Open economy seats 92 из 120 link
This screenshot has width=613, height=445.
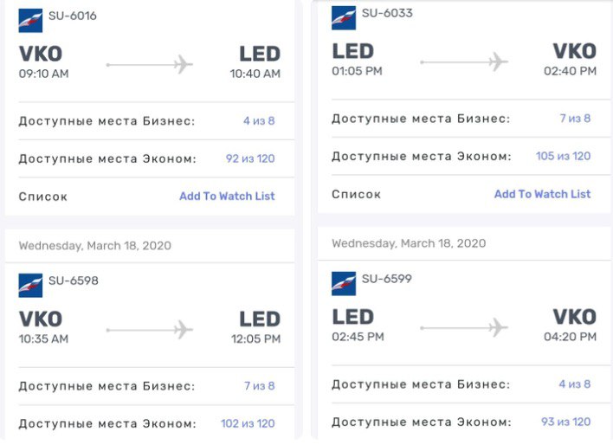(x=250, y=158)
